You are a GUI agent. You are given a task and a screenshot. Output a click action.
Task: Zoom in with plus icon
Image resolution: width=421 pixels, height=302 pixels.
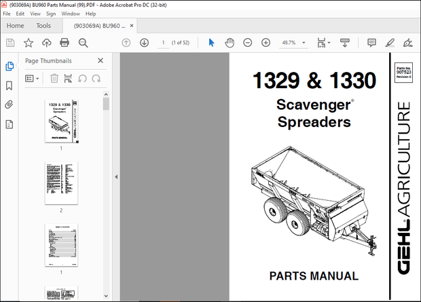pos(266,43)
